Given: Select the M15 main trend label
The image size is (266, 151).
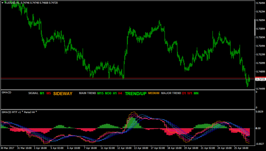Looking at the screenshot, I should click(100, 93).
